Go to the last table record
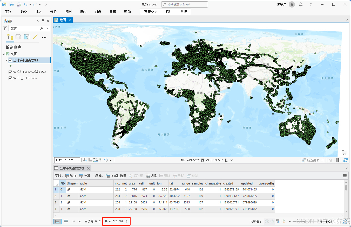The image size is (351, 227). click(80, 221)
